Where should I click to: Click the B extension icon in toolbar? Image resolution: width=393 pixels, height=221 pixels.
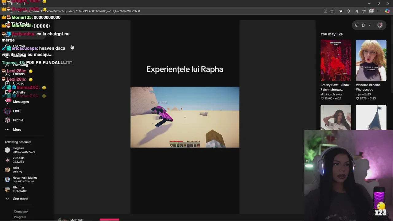click(341, 11)
